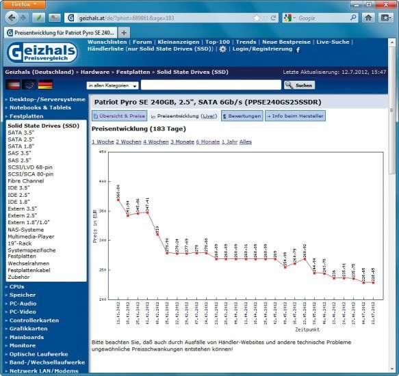Open the Firefox application menu
The width and height of the screenshot is (399, 376).
(25, 4)
